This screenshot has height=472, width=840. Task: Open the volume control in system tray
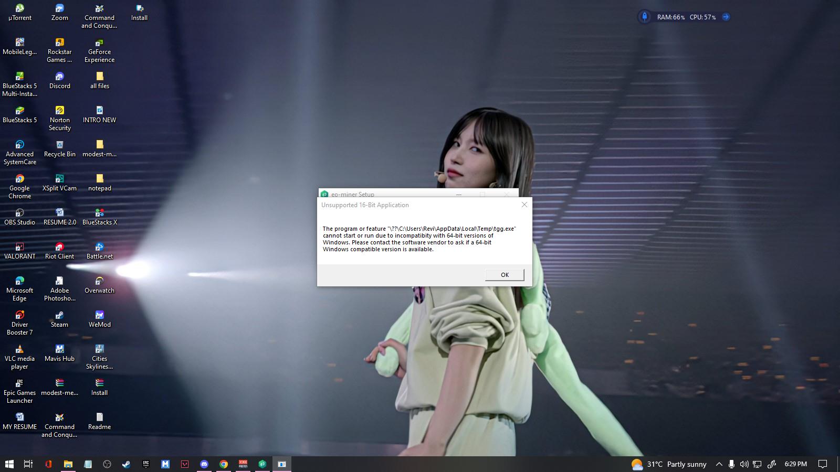pyautogui.click(x=744, y=464)
